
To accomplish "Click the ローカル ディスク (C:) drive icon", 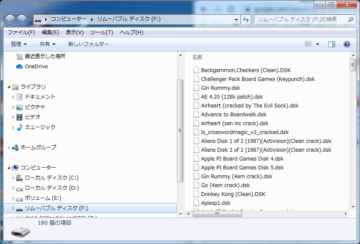I will tap(19, 178).
